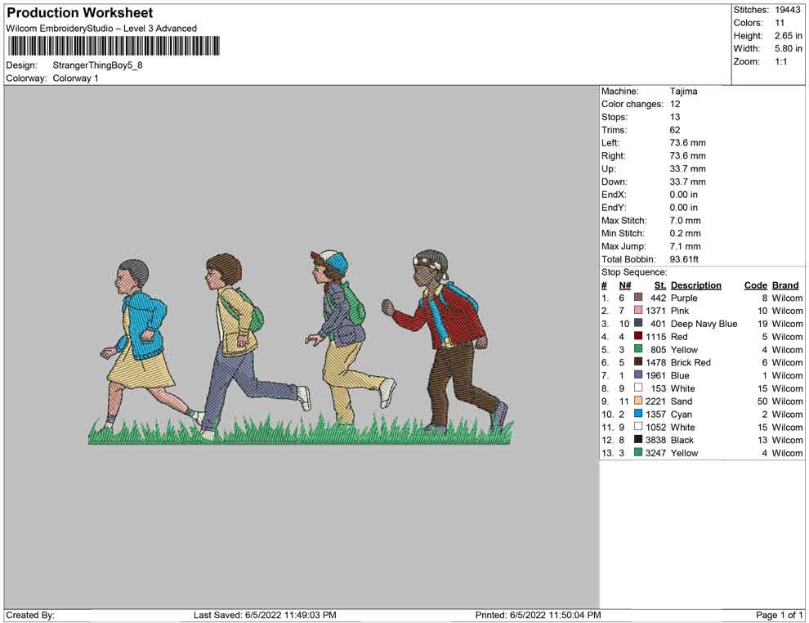The width and height of the screenshot is (809, 623).
Task: Select the Black 3838 thread swatch
Action: coord(638,440)
